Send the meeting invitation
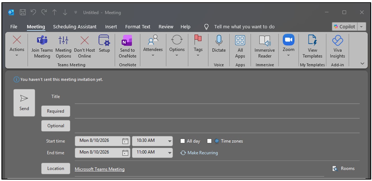Viewport: 372px width, 181px height. tap(24, 103)
